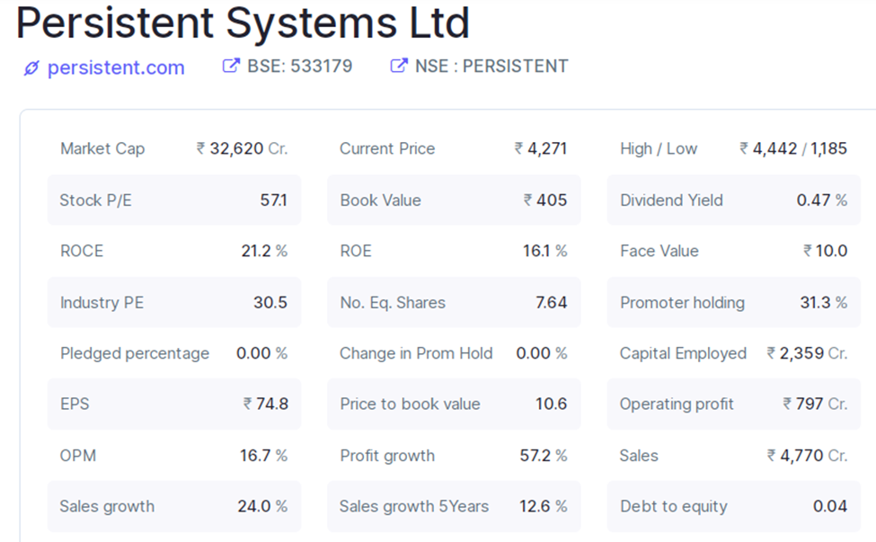Viewport: 876px width, 542px height.
Task: Select the Sales growth label
Action: [x=107, y=506]
